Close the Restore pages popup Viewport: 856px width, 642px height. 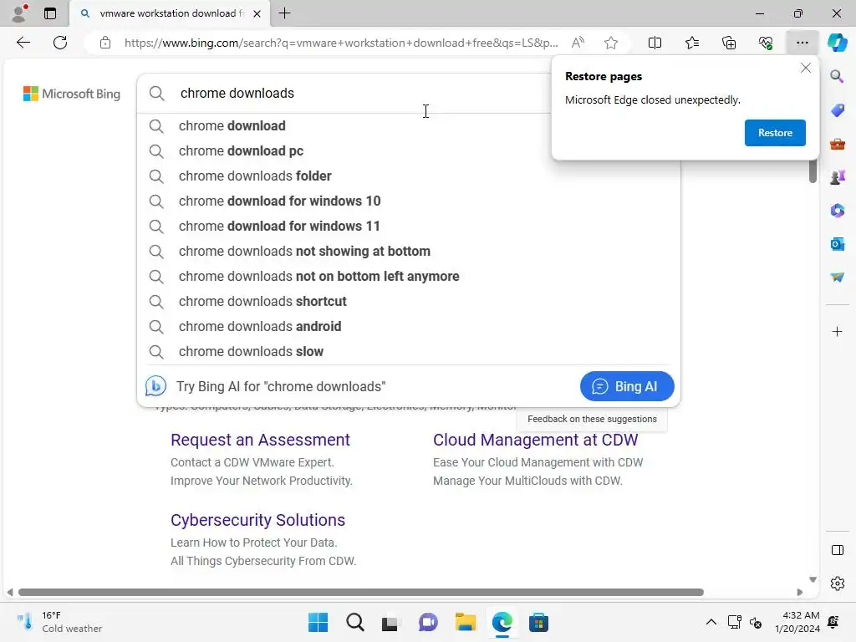click(805, 68)
